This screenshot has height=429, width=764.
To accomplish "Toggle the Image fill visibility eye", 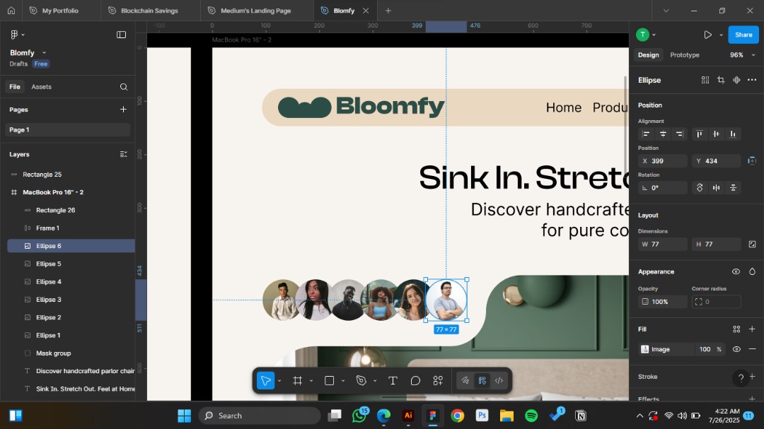I will 736,349.
